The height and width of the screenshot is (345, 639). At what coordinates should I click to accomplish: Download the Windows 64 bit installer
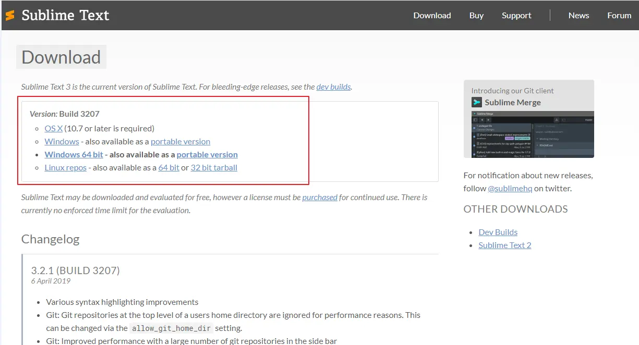[x=74, y=154]
